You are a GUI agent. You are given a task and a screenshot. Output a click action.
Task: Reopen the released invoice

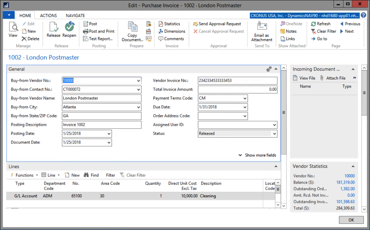[x=69, y=30]
